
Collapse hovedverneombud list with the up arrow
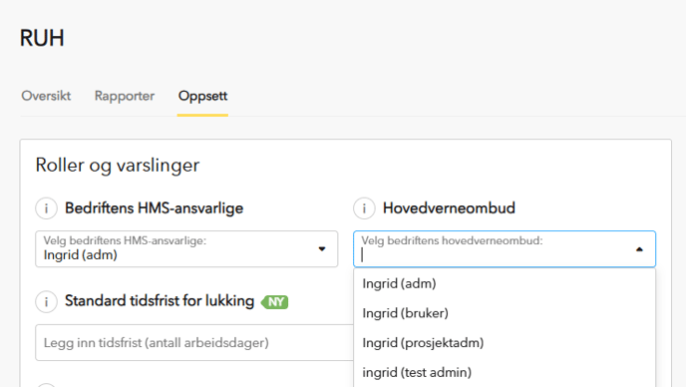pos(639,249)
